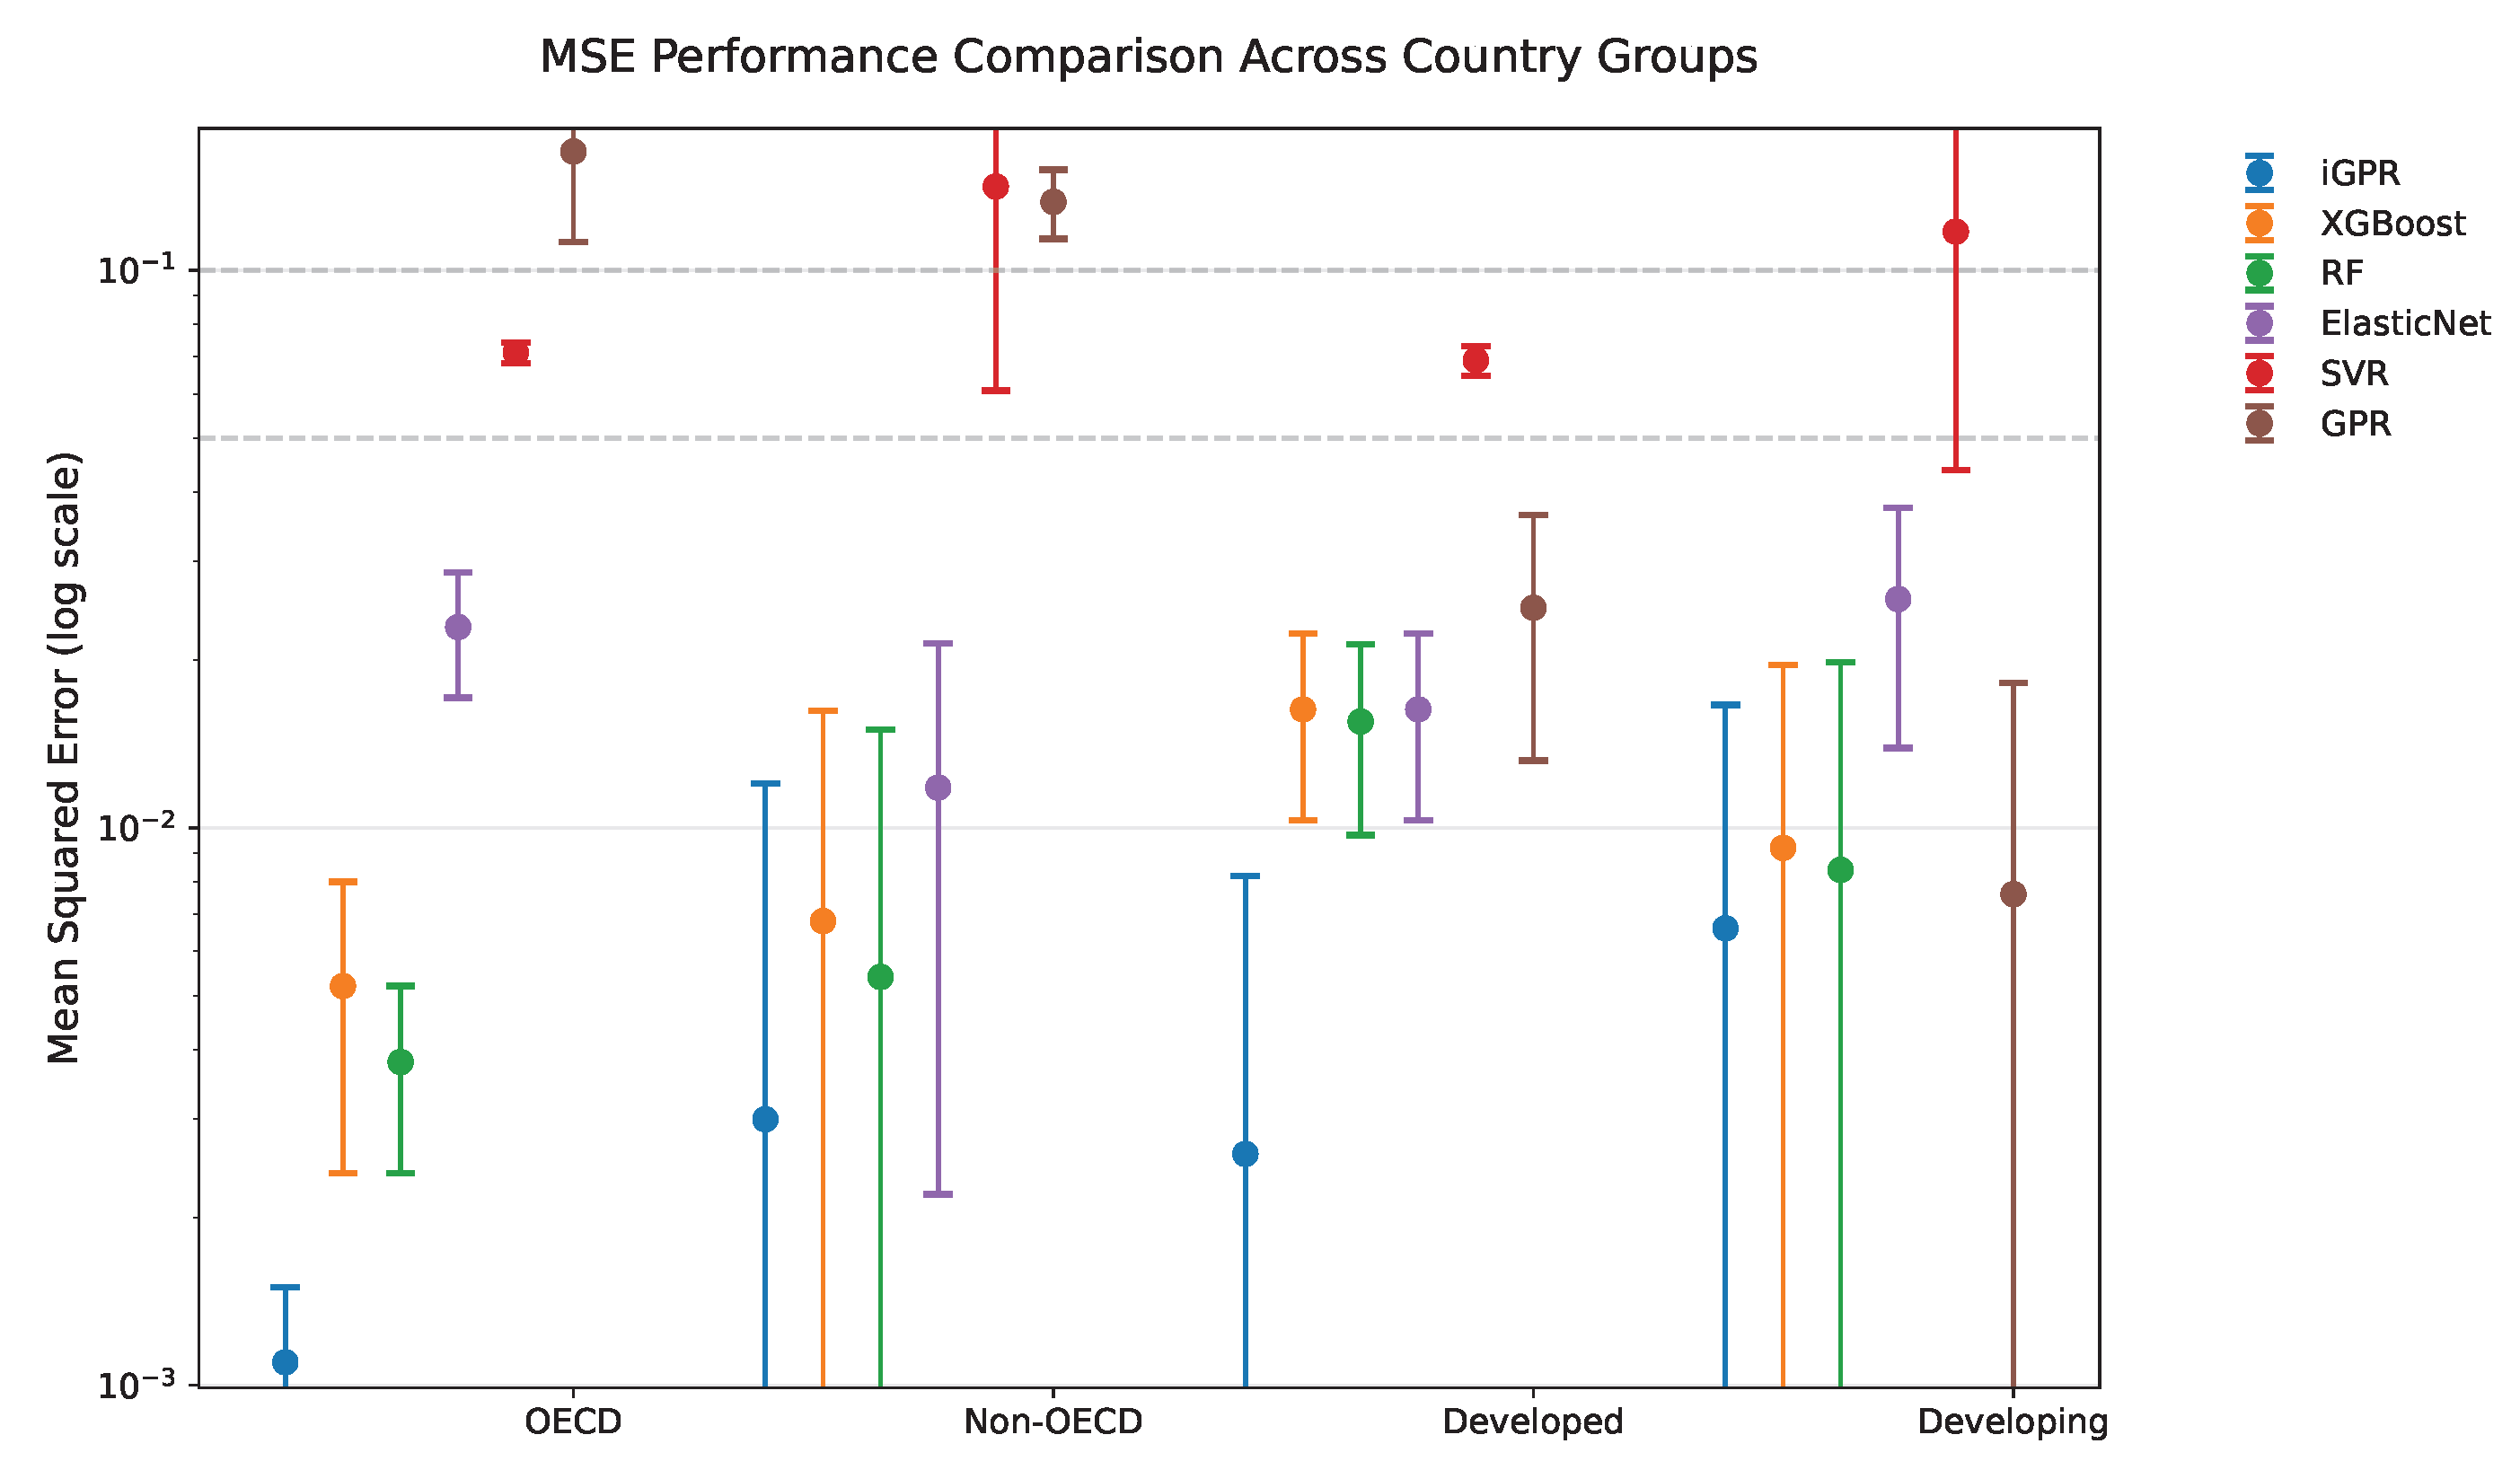Click the XGBoost legend marker
This screenshot has height=1470, width=2520.
click(x=2260, y=223)
